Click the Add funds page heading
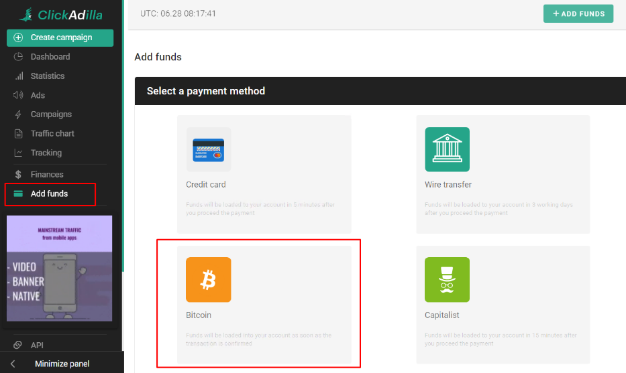The width and height of the screenshot is (626, 373). pos(158,57)
